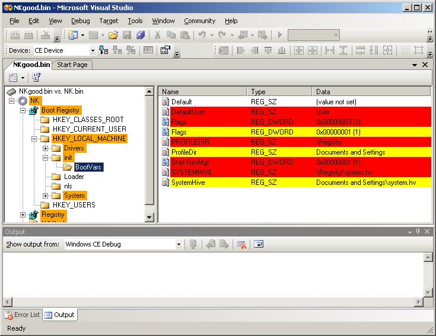Click the first build icon on Build toolbar
Screen dimensions: 436x336
[x=15, y=35]
